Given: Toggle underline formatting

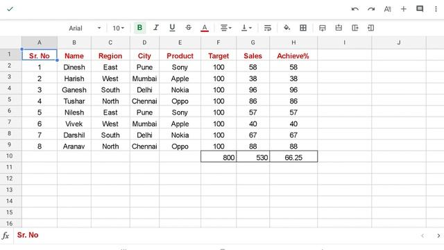Looking at the screenshot, I should pos(172,28).
